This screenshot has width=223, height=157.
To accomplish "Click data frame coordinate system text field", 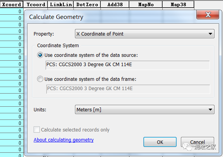I will 128,89.
